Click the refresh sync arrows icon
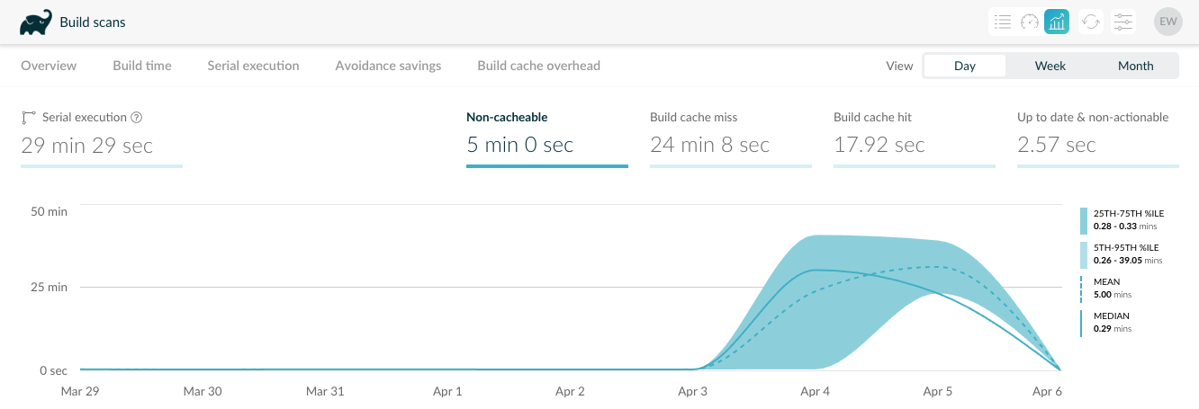 point(1091,22)
